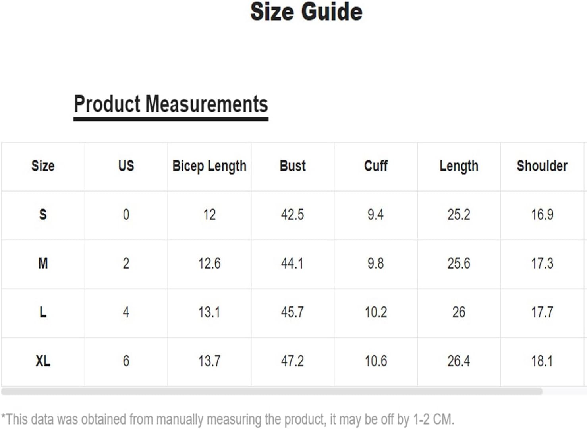Select the US column header
This screenshot has height=429, width=587.
[126, 166]
